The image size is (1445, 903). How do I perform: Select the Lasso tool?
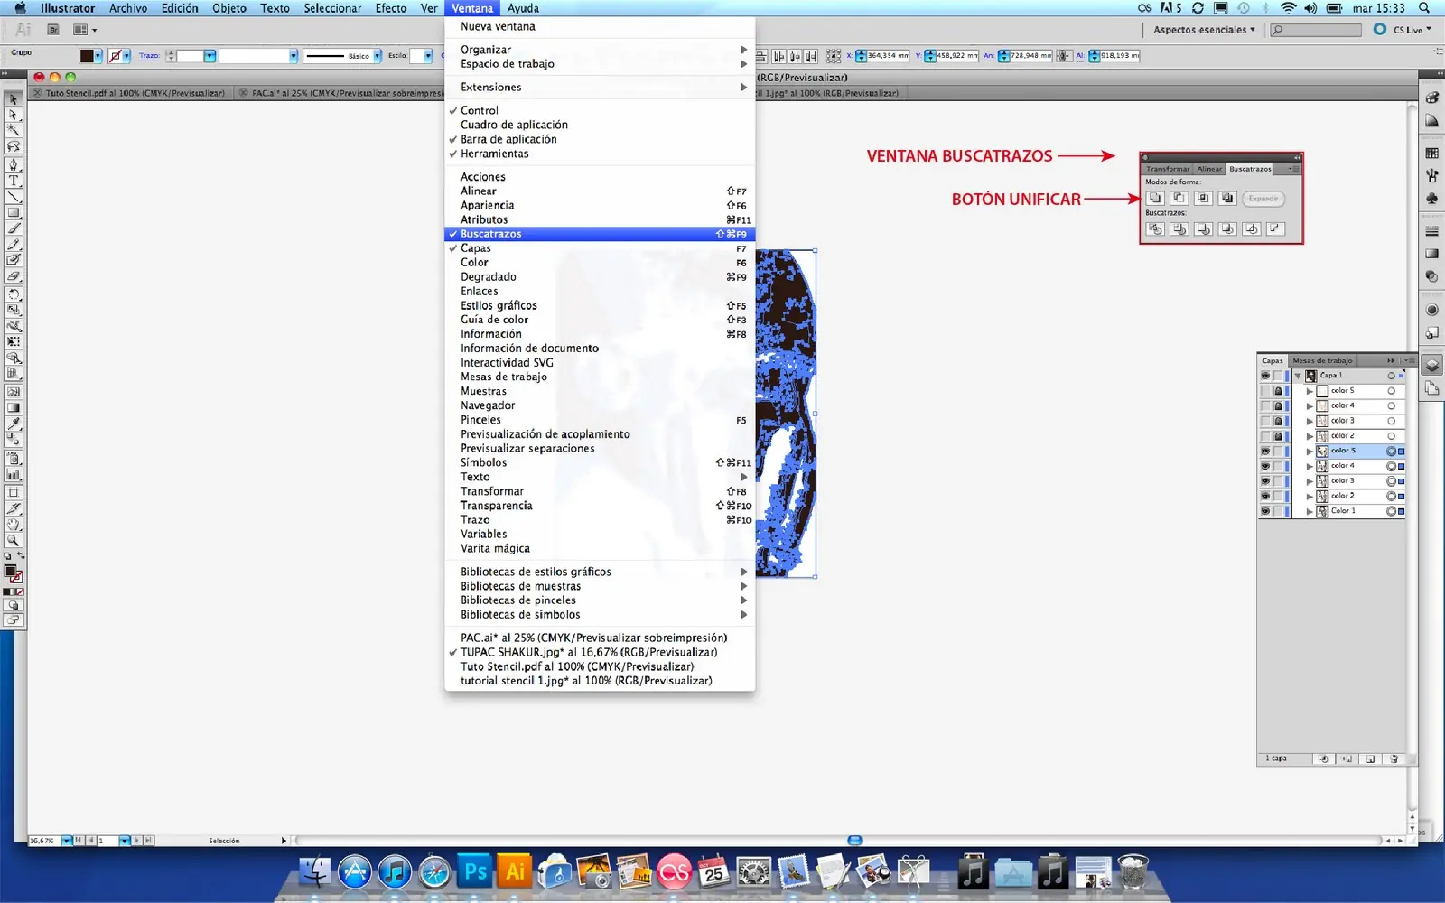(14, 145)
